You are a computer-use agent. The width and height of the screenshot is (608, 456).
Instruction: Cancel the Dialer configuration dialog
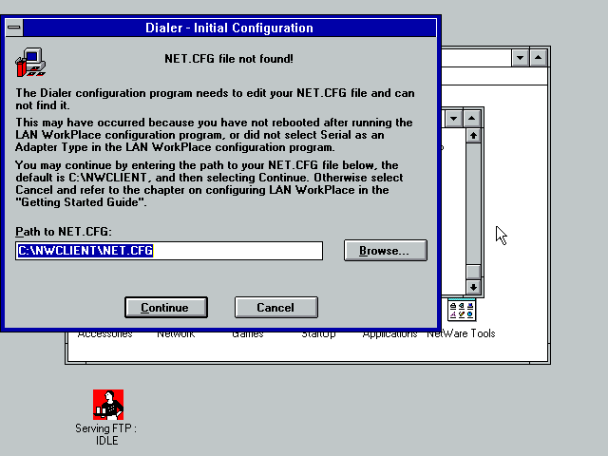coord(276,308)
